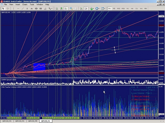Click price scale label 1.6118
Screen dimensions: 165x123
pyautogui.click(x=161, y=54)
